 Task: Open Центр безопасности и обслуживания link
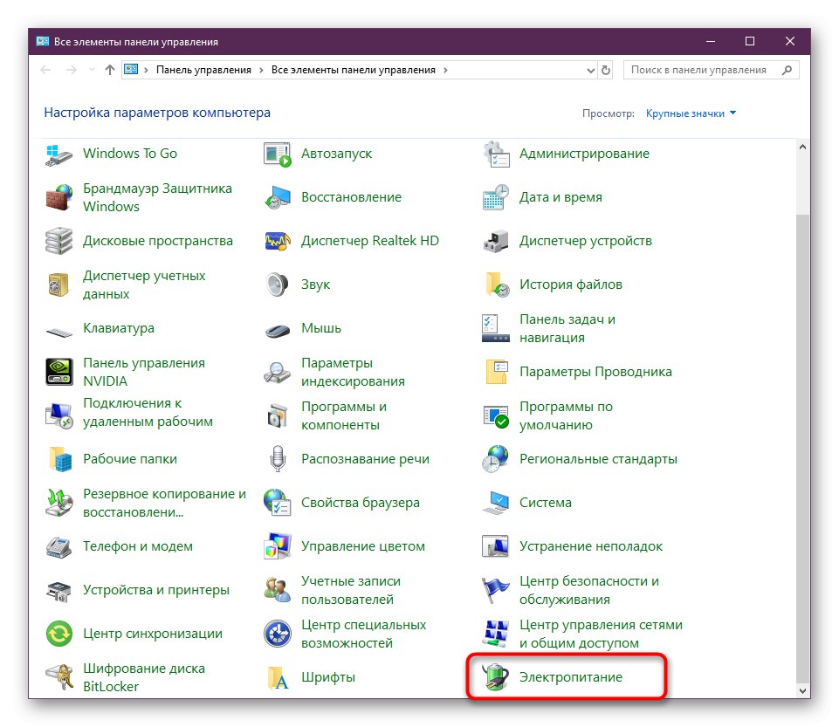click(x=589, y=591)
